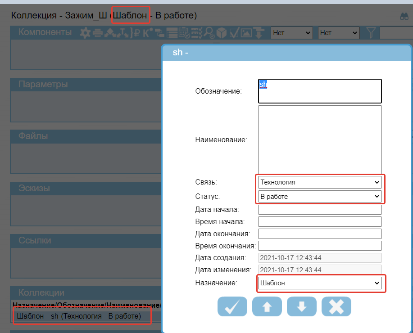Click the 3D box icon in toolbar
This screenshot has width=413, height=333.
pyautogui.click(x=222, y=33)
